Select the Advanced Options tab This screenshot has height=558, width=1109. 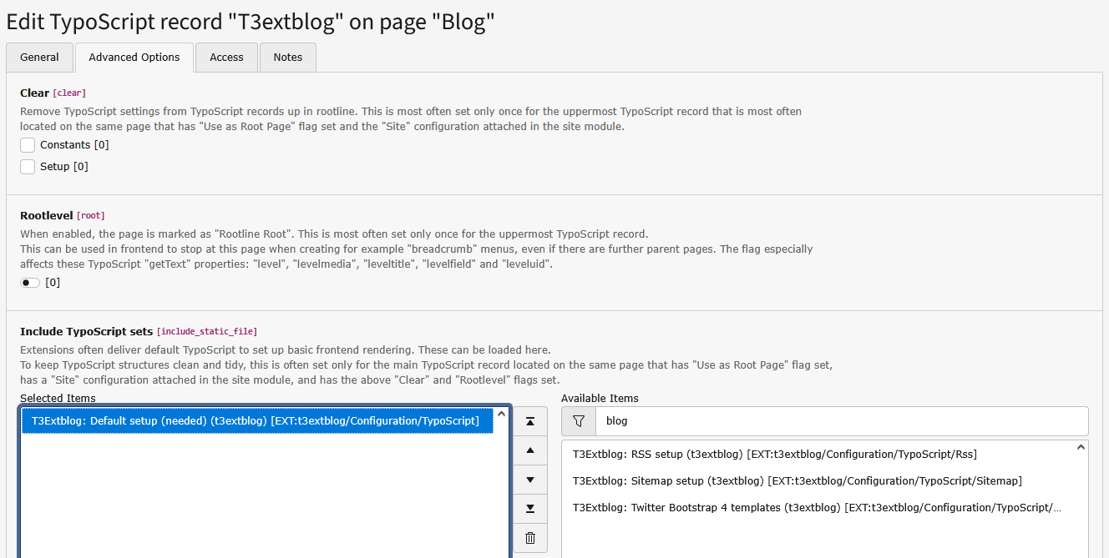coord(134,58)
